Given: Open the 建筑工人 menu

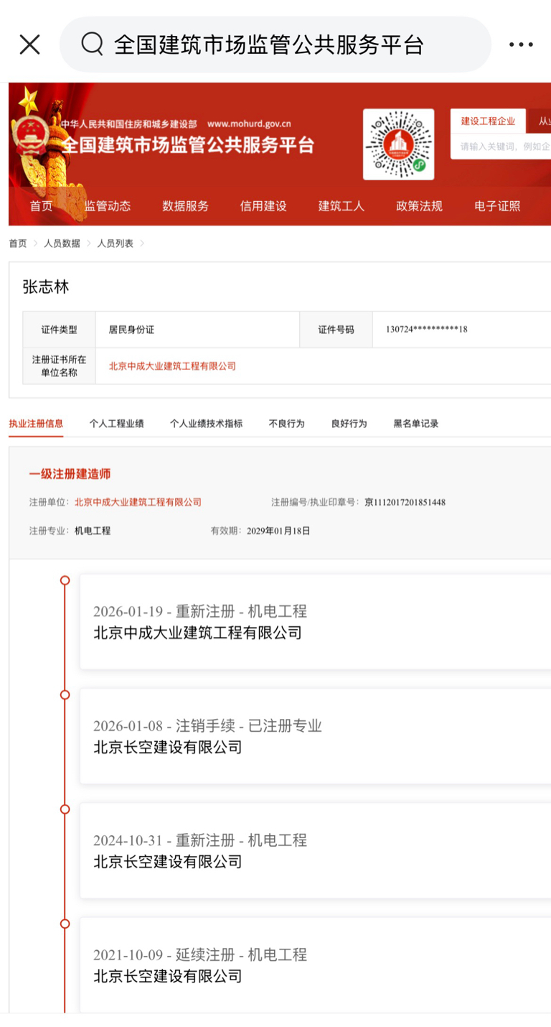Looking at the screenshot, I should click(x=342, y=206).
